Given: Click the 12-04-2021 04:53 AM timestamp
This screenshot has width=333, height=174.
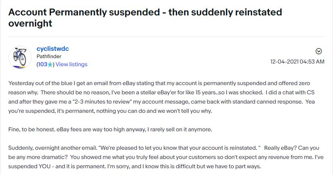Looking at the screenshot, I should coord(297,62).
